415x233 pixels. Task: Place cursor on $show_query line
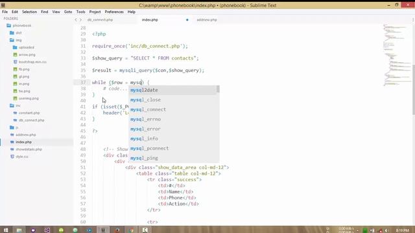click(145, 58)
